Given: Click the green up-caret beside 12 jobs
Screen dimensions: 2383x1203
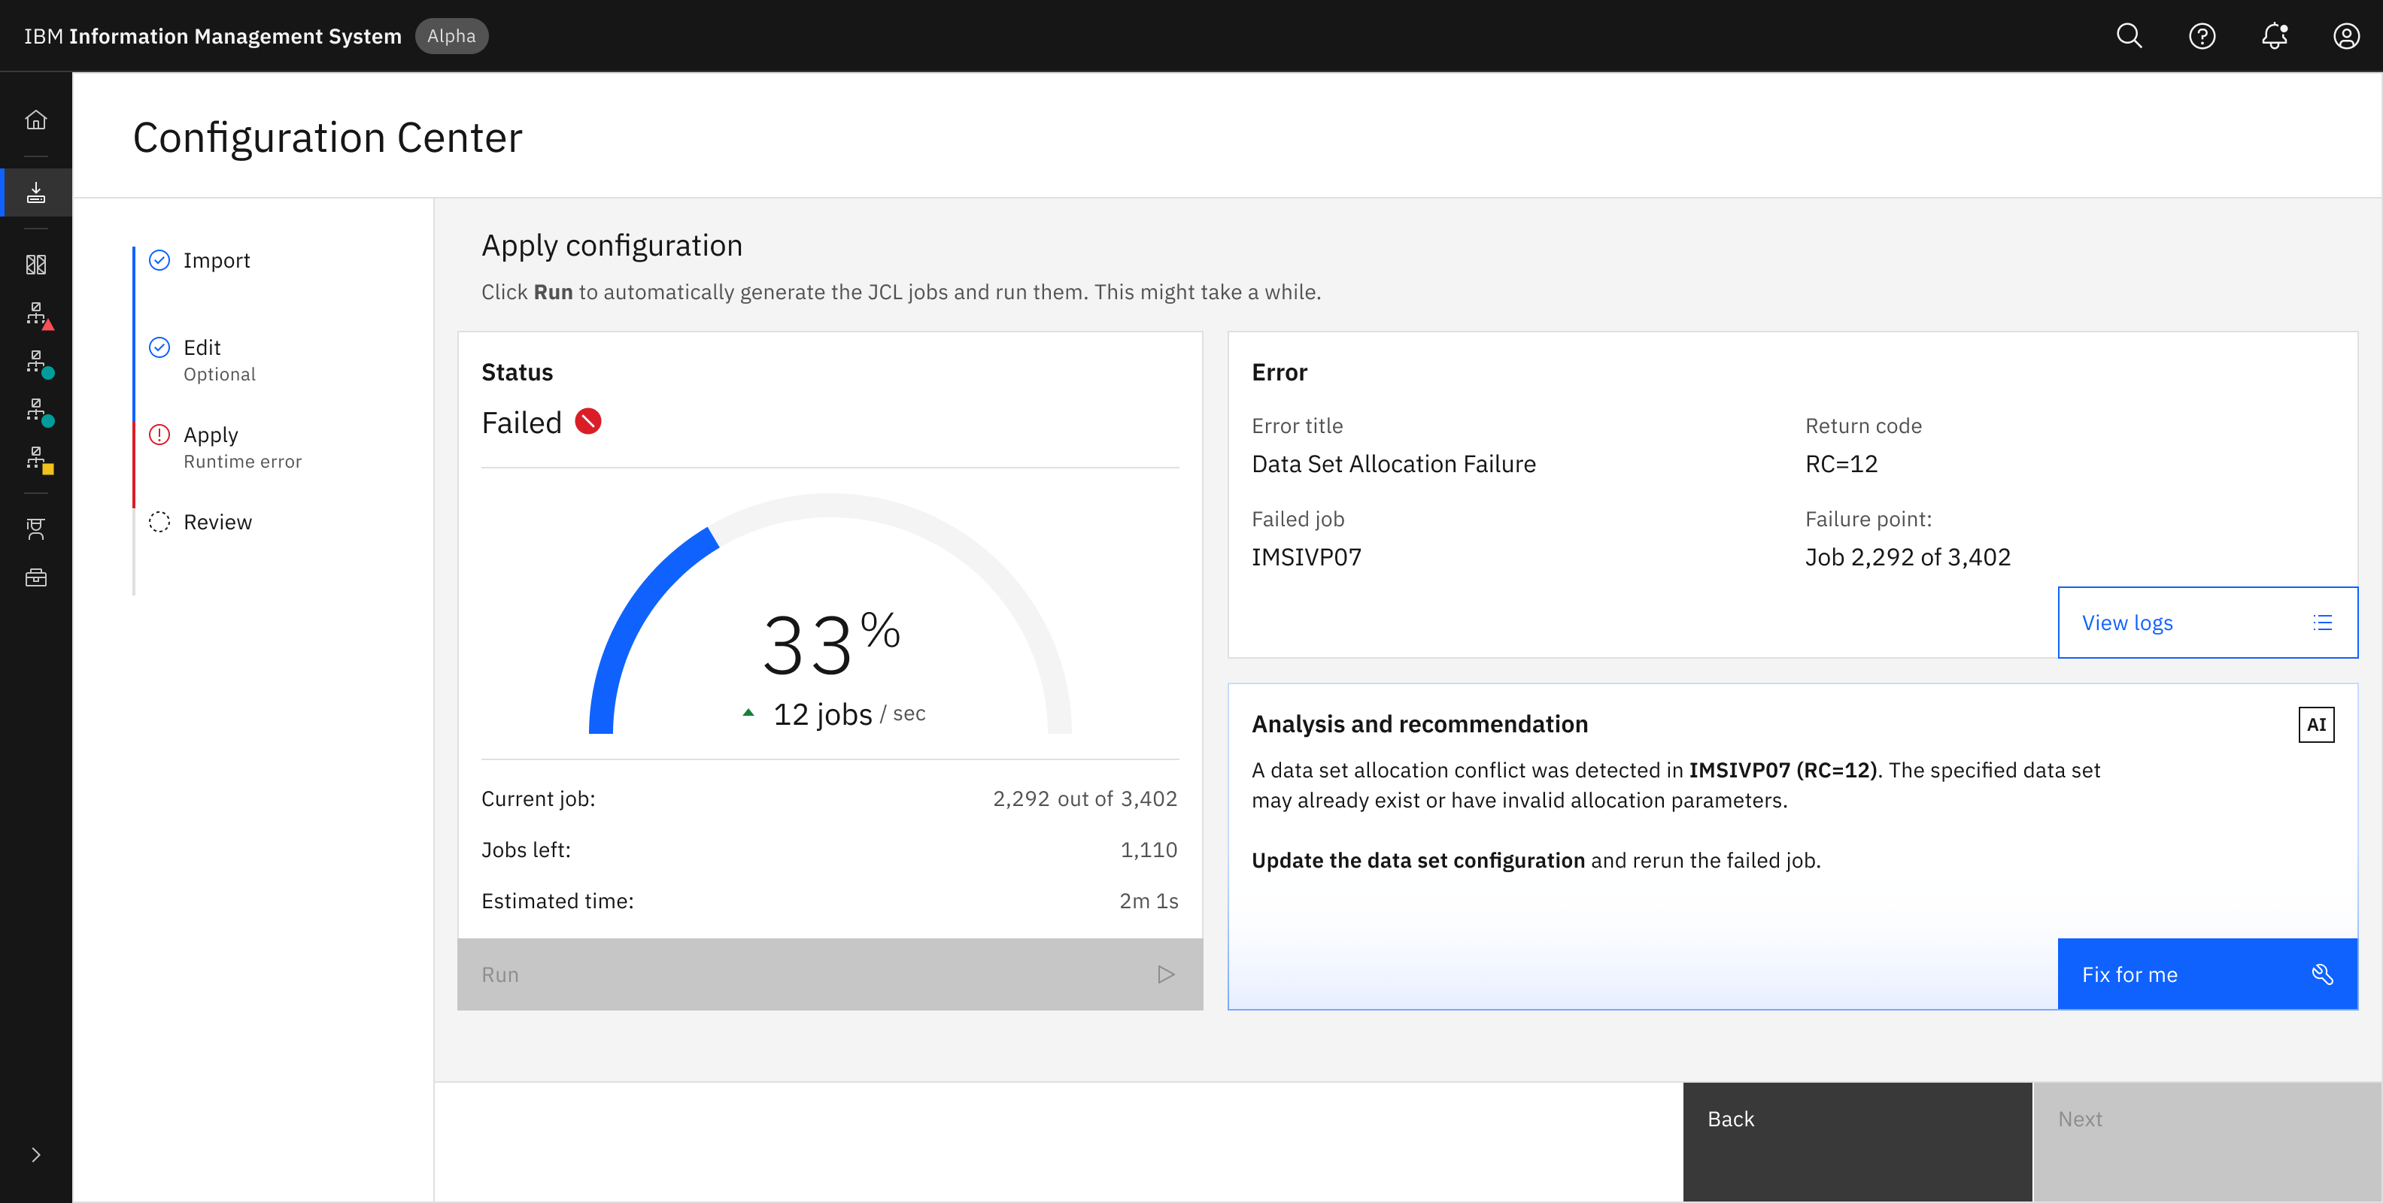Looking at the screenshot, I should [748, 713].
